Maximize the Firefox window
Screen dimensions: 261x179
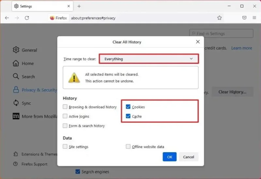242,6
